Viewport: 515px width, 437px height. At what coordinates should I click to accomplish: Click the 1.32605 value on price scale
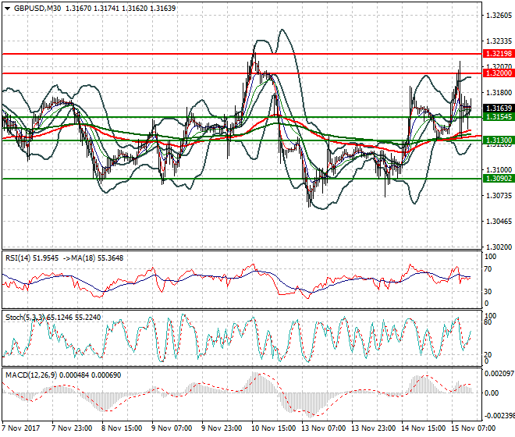click(x=498, y=15)
